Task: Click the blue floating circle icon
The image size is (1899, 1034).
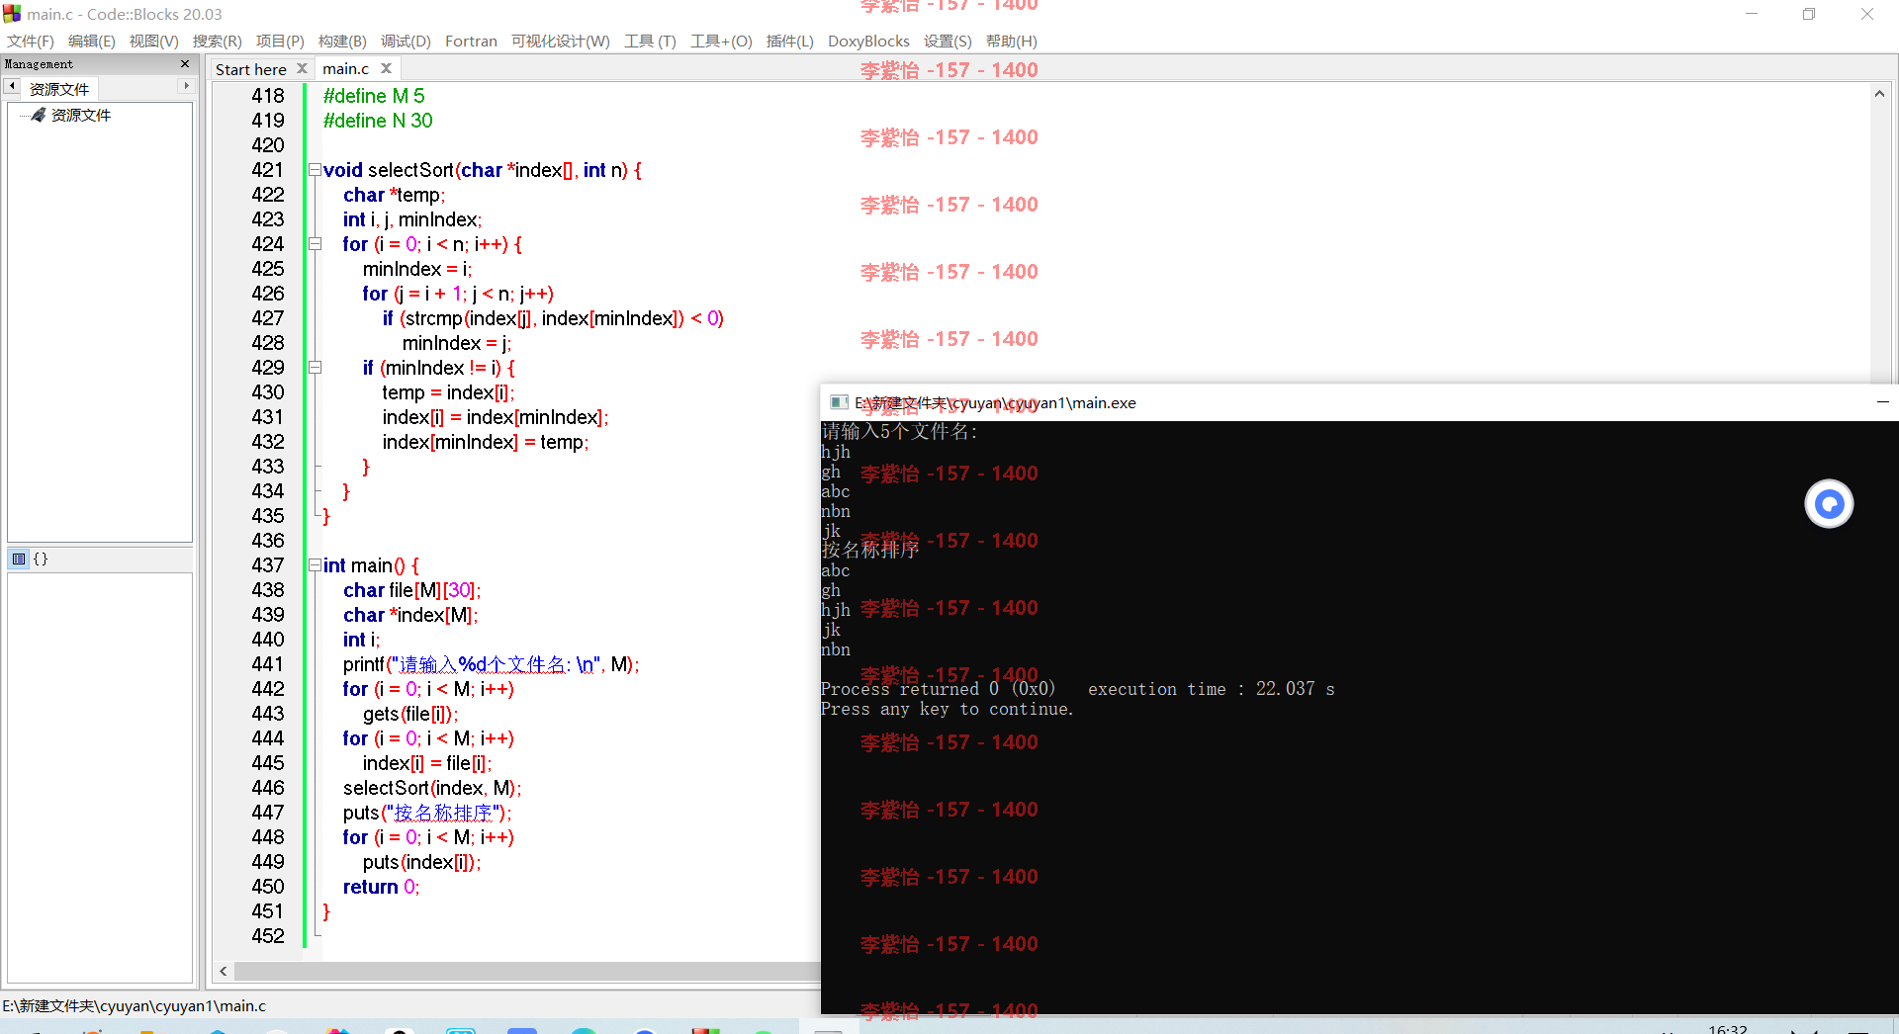Action: point(1829,504)
